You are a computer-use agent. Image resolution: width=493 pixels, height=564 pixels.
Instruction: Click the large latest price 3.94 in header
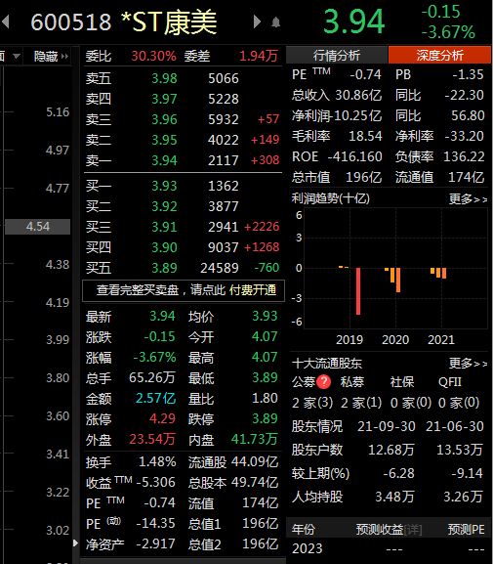[354, 22]
